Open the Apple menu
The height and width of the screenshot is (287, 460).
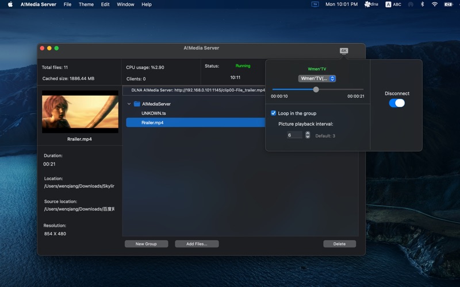(x=10, y=4)
